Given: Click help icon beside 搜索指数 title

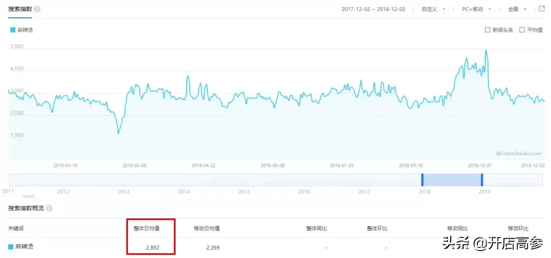Looking at the screenshot, I should (37, 9).
